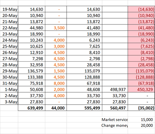The height and width of the screenshot is (134, 155).
Task: Click the red 450,329 cell
Action: pos(141,89)
